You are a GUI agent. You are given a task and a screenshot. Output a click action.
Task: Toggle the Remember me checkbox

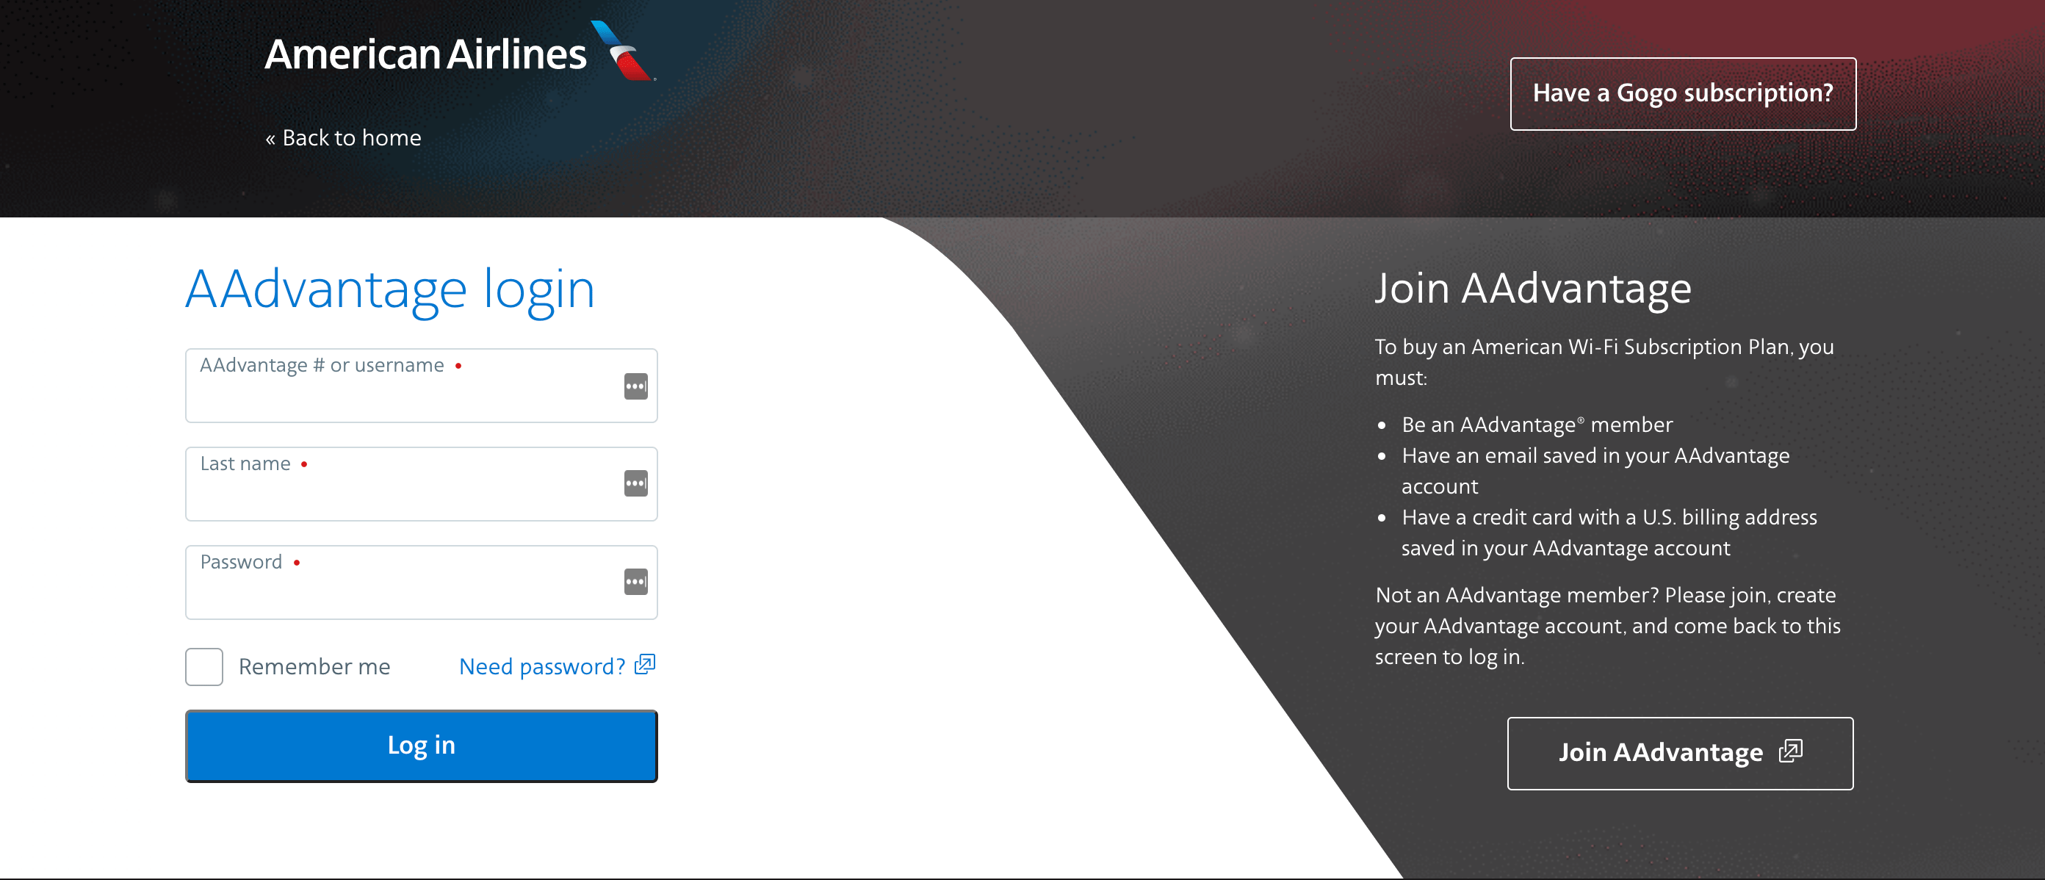(x=205, y=666)
